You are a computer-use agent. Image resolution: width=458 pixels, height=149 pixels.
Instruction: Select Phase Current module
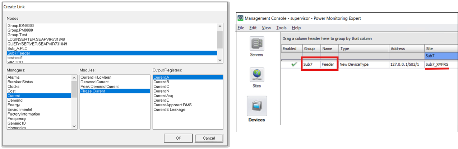(x=115, y=91)
